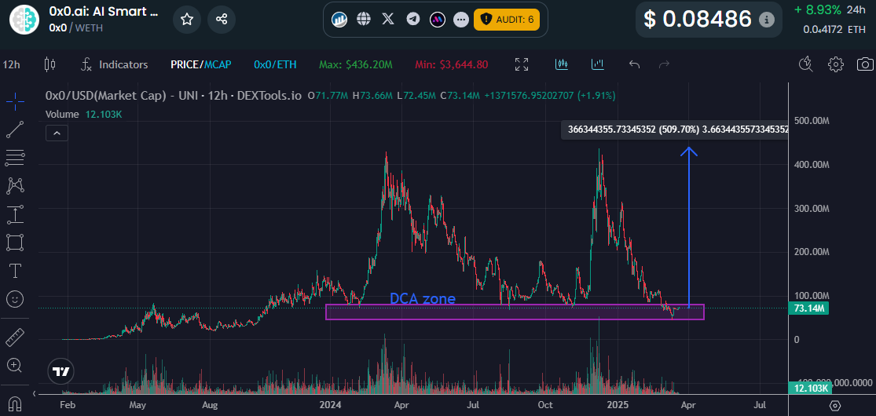Select the ruler measure tool
Screen dimensions: 876x416
coord(14,338)
